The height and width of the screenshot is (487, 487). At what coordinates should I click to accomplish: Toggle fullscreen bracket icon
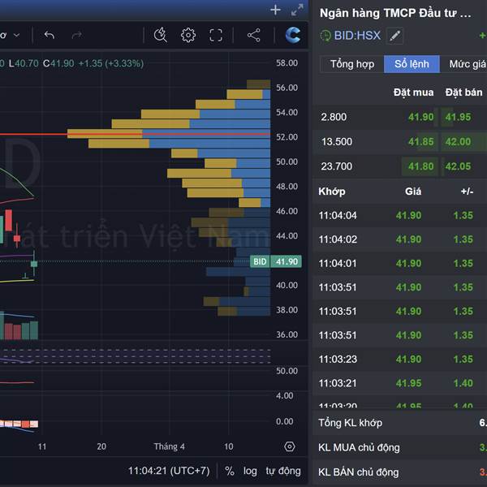(x=216, y=35)
